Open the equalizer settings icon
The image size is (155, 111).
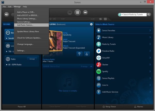[x=100, y=19]
